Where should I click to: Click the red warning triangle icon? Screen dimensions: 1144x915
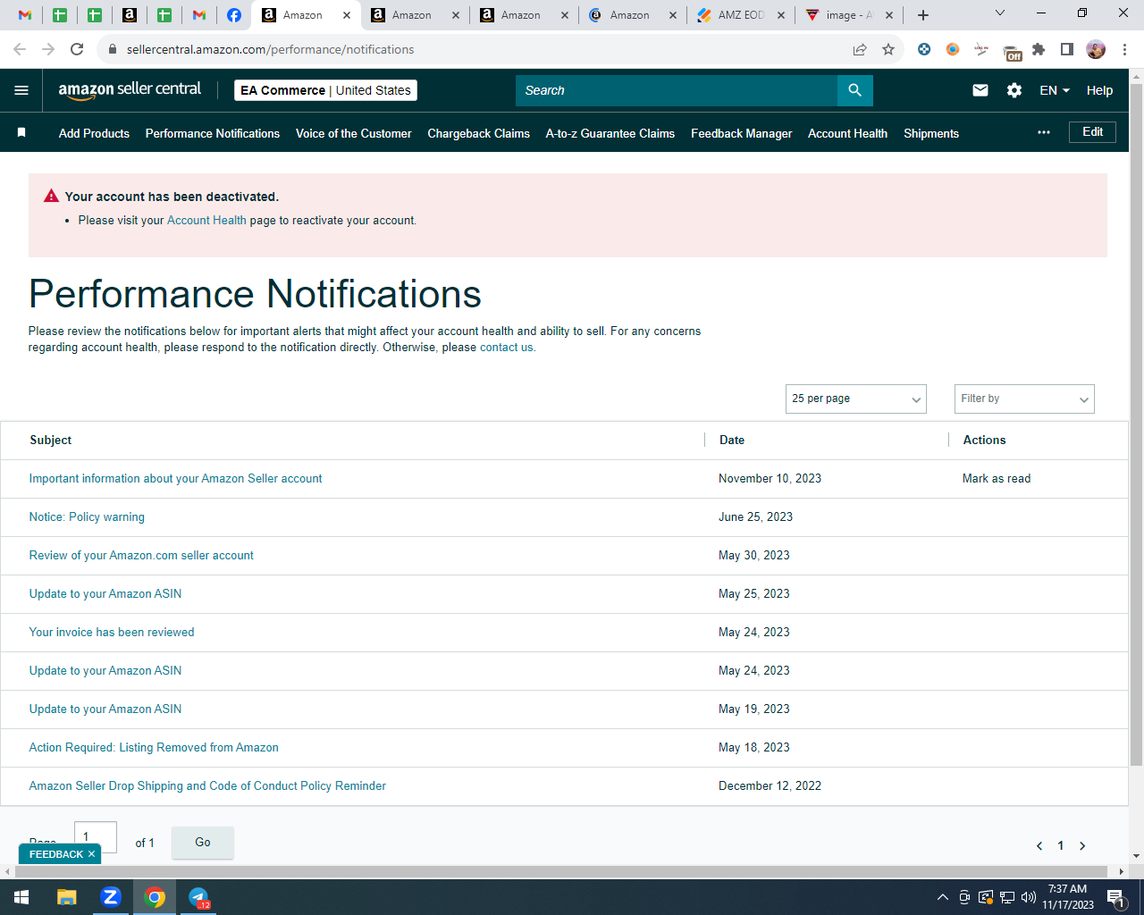click(x=52, y=196)
